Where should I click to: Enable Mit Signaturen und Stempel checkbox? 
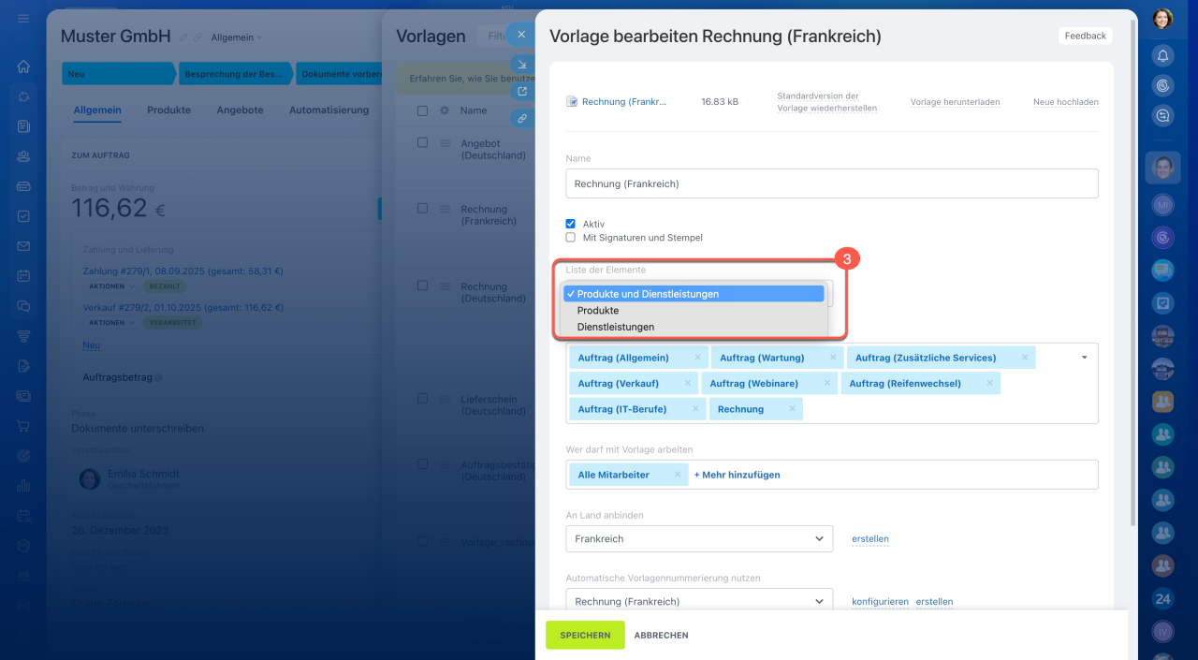coord(571,238)
